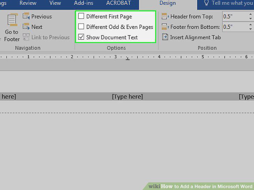The width and height of the screenshot is (254, 190).
Task: Switch to the Add-ins tab
Action: pos(84,3)
